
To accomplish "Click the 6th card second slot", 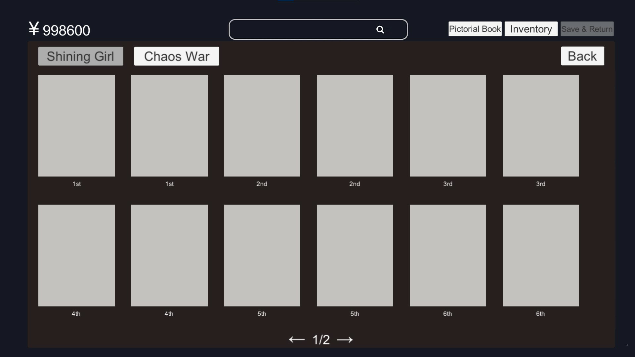I will tap(541, 255).
